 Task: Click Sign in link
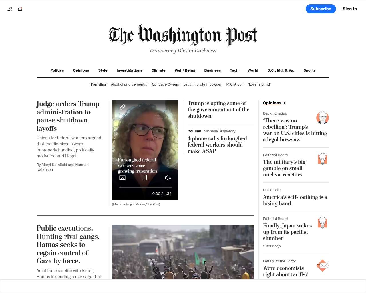tap(350, 9)
